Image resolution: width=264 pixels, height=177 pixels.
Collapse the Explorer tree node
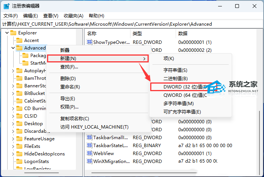(x=7, y=33)
